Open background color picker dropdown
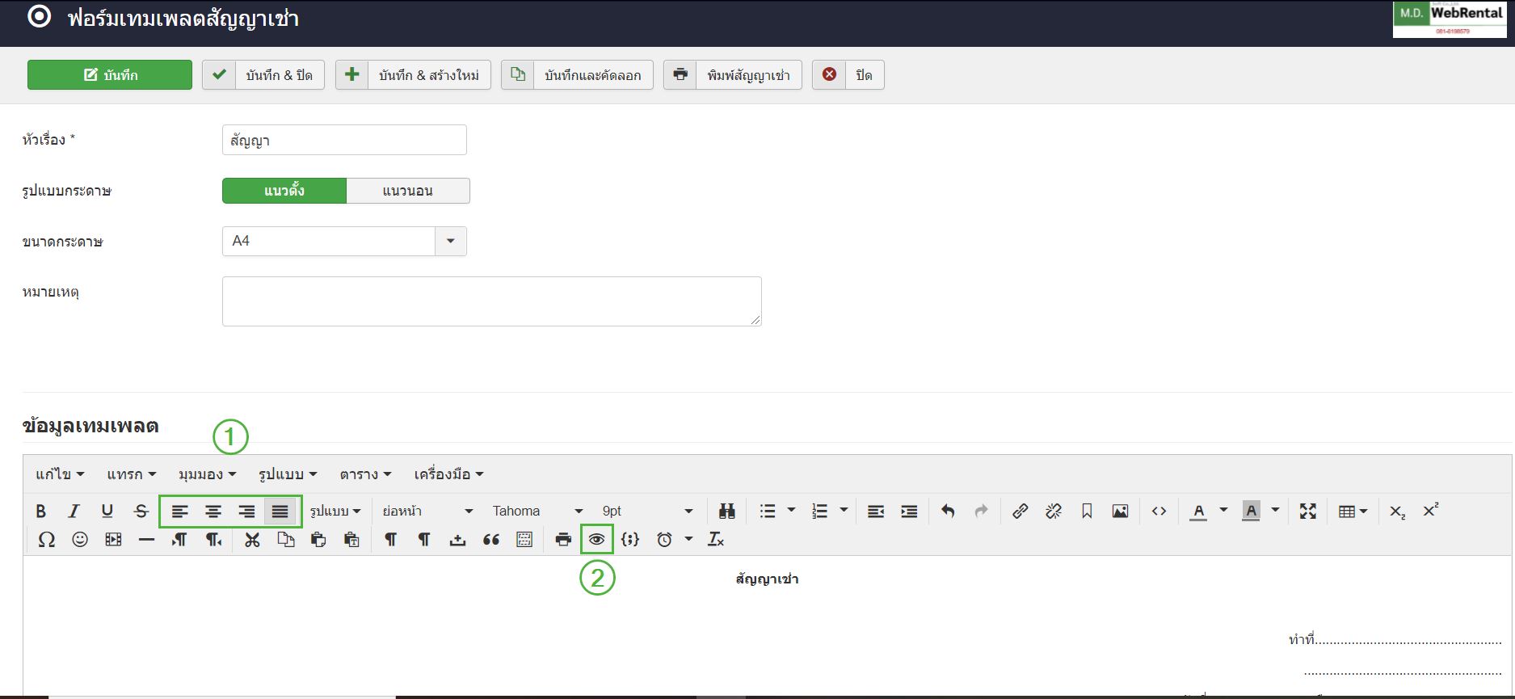1515x699 pixels. point(1275,511)
